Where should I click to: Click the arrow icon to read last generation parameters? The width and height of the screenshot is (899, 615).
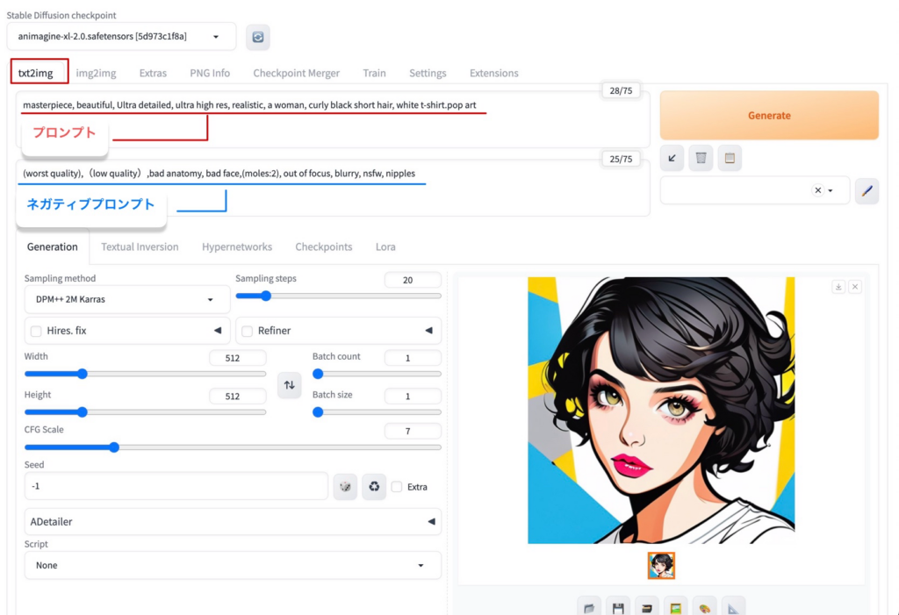pos(672,158)
